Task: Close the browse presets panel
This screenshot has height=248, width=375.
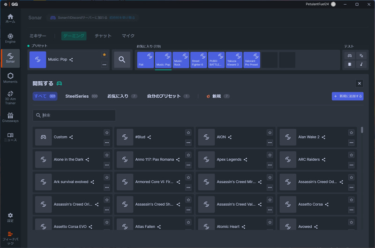Action: tap(359, 84)
